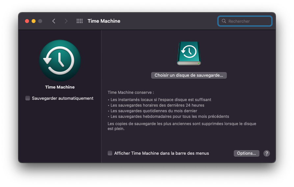Enable Sauvegarder automatiquement checkbox
294x187 pixels.
coord(28,98)
